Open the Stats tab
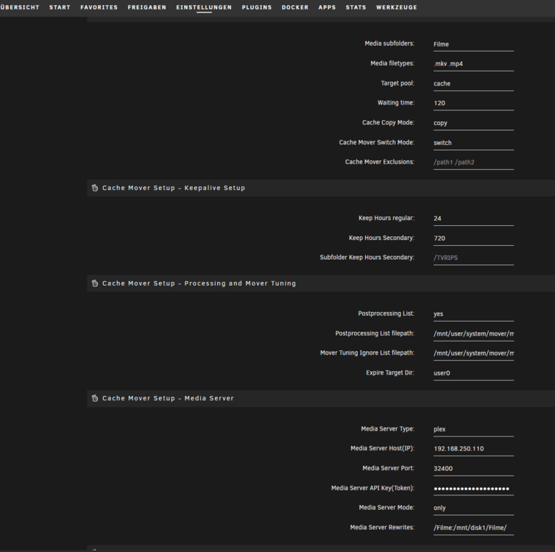 (356, 7)
